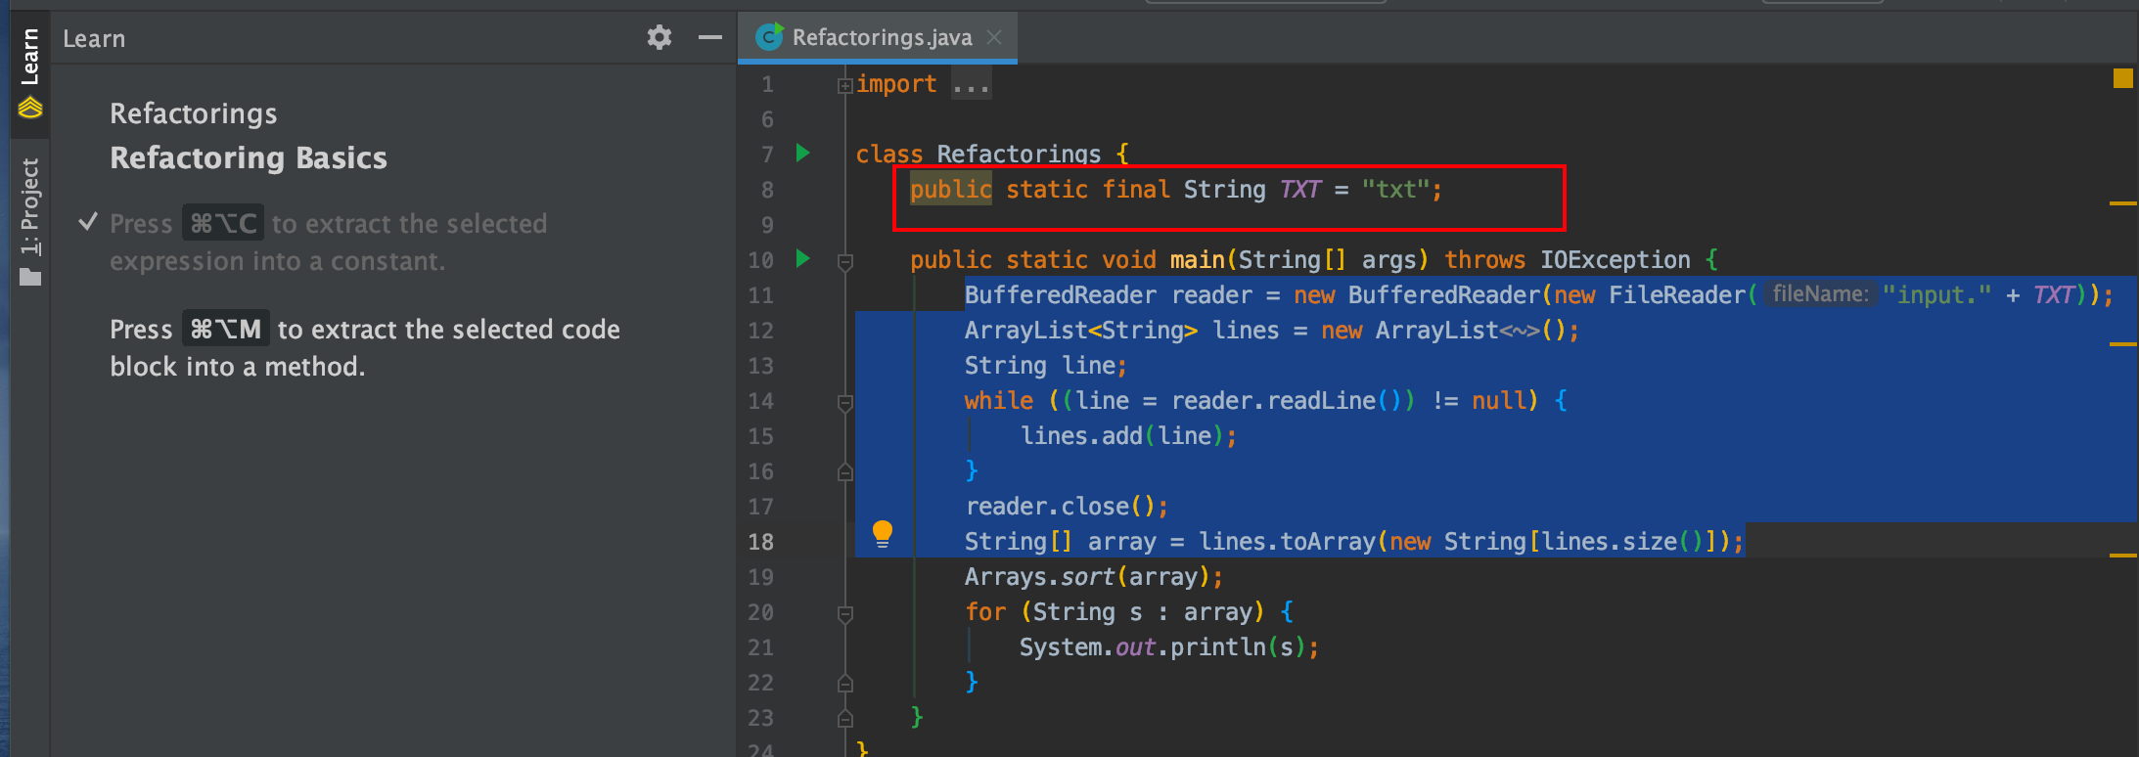The width and height of the screenshot is (2139, 757).
Task: Click the yellow inspection status indicator square
Action: tap(2122, 78)
